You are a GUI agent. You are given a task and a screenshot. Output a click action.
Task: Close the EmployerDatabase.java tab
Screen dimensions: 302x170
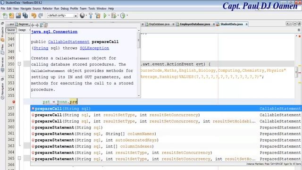(x=214, y=24)
